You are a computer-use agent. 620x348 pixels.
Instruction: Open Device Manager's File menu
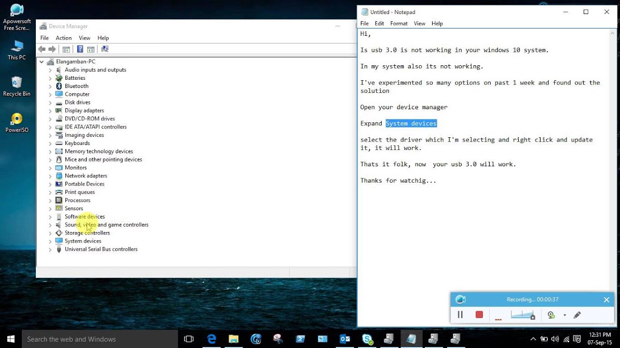point(45,38)
